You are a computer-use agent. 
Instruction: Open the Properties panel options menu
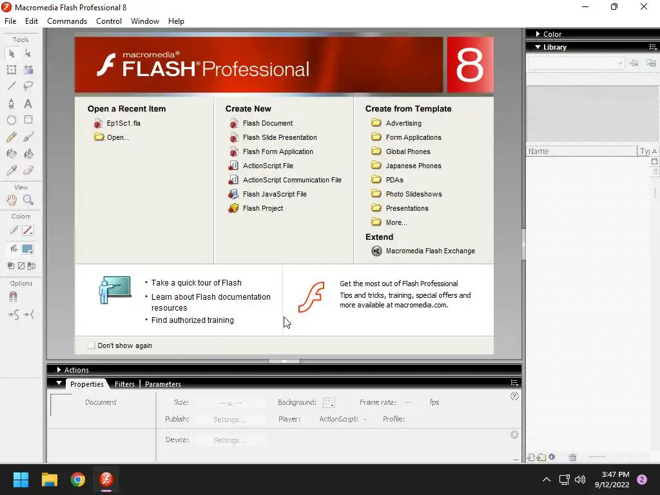pyautogui.click(x=514, y=383)
